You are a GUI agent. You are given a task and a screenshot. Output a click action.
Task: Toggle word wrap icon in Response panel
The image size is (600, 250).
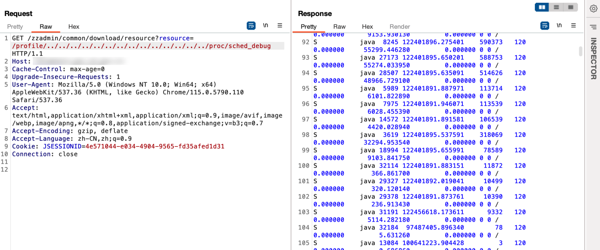[544, 26]
